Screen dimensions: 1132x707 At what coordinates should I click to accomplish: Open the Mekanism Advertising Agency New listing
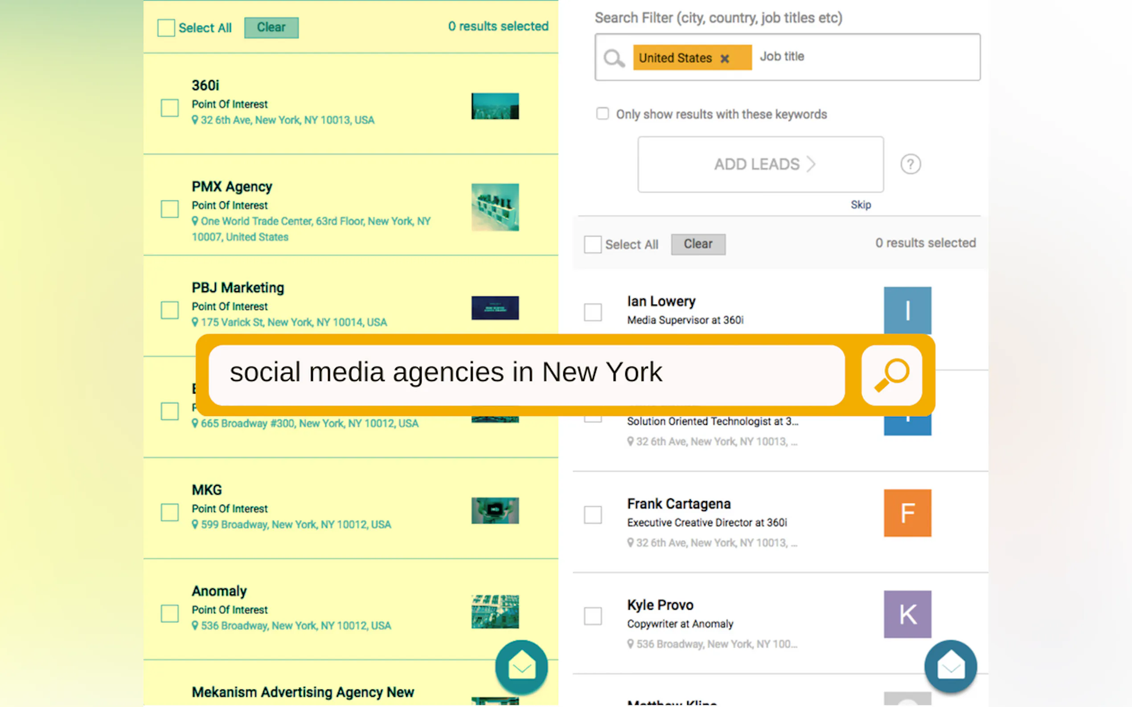coord(303,692)
